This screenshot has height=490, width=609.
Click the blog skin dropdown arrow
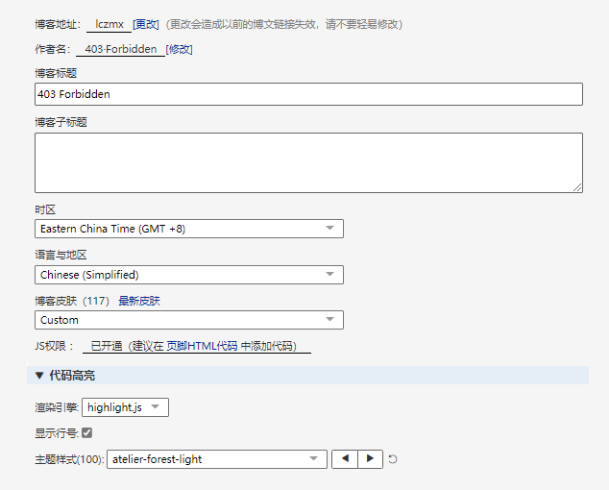pos(329,320)
